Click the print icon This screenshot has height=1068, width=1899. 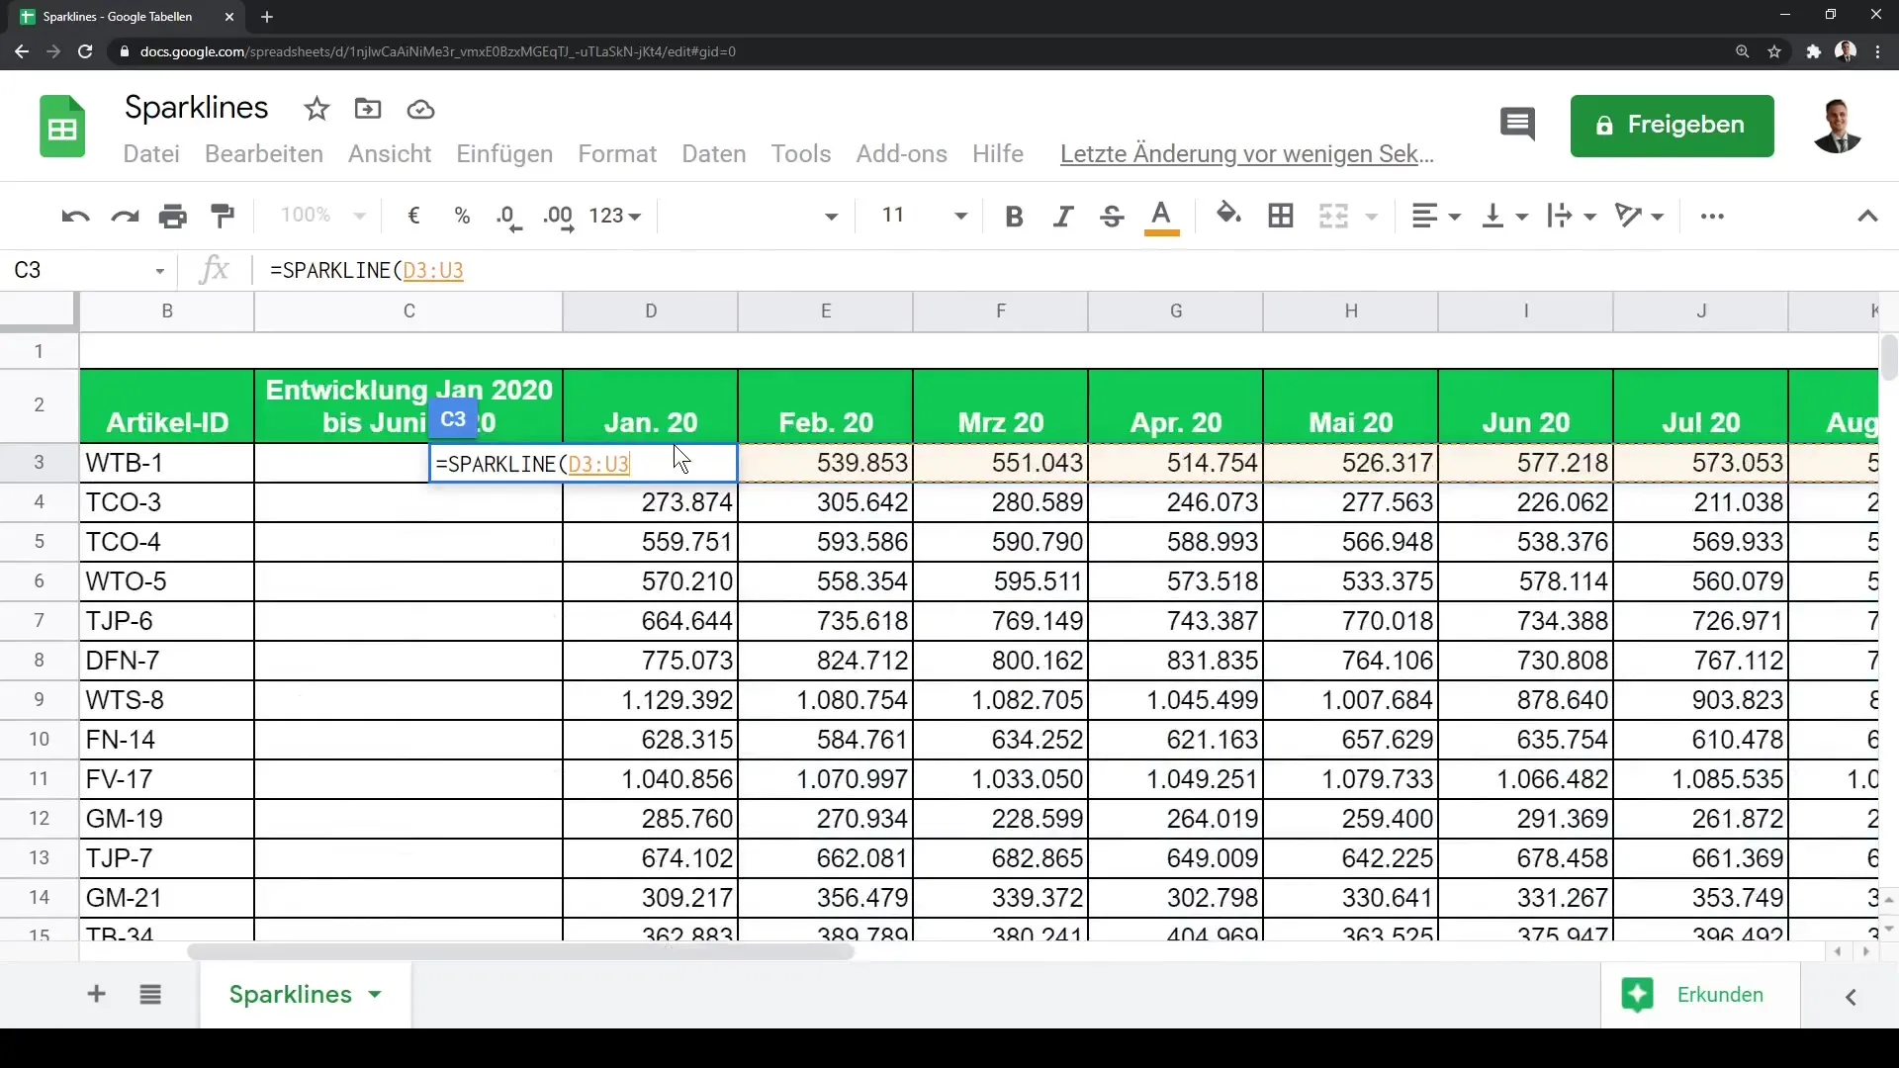click(173, 216)
